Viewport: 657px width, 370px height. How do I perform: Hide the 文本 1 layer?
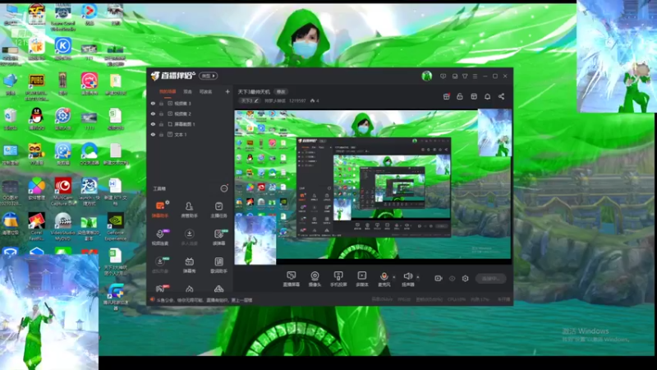[x=153, y=135]
